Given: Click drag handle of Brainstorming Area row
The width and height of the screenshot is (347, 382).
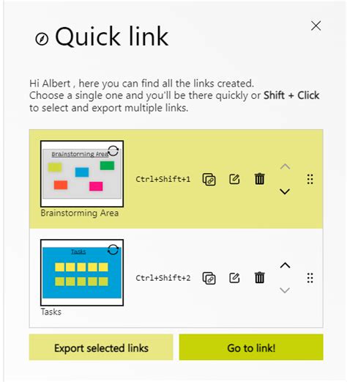Looking at the screenshot, I should pos(310,179).
